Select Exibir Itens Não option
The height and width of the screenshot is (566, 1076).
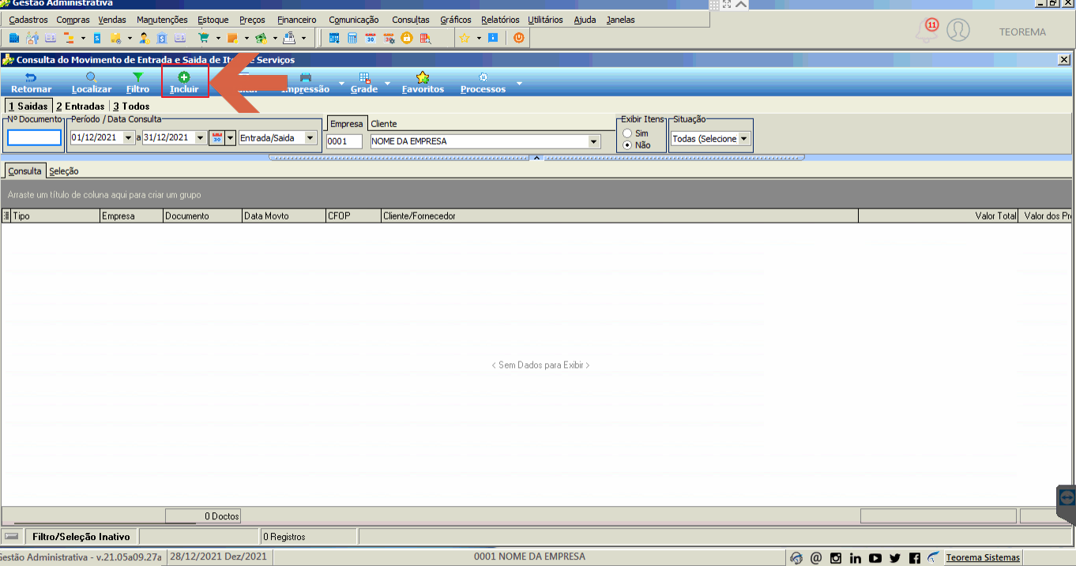[628, 145]
